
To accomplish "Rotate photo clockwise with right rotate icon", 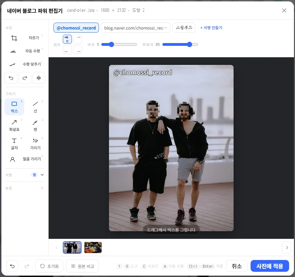I will pyautogui.click(x=25, y=78).
